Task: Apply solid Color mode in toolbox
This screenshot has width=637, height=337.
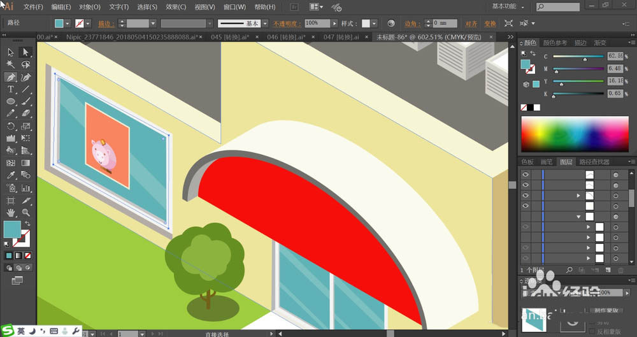Action: point(9,255)
